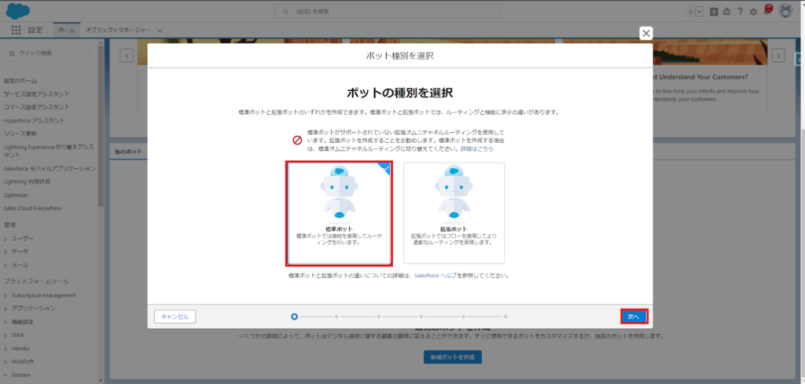
Task: Select the 標準ボット card
Action: pos(340,214)
